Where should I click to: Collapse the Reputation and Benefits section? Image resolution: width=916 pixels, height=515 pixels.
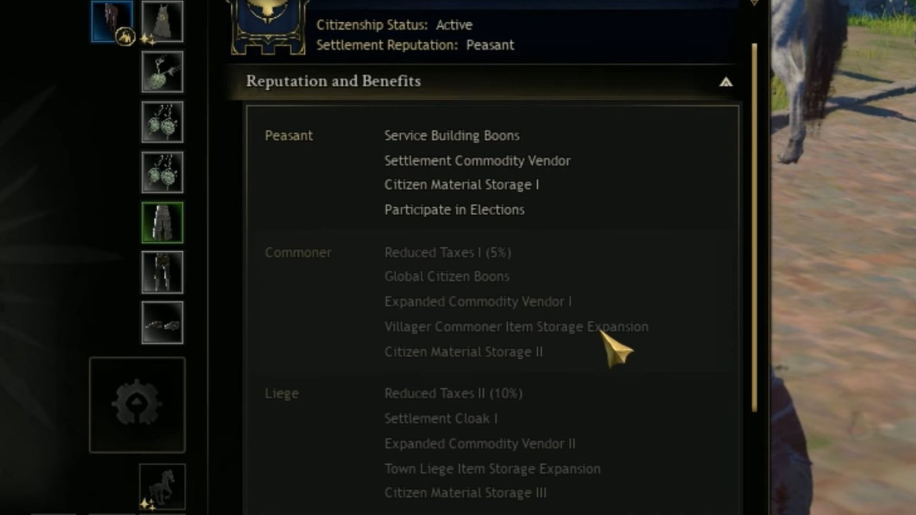click(726, 82)
